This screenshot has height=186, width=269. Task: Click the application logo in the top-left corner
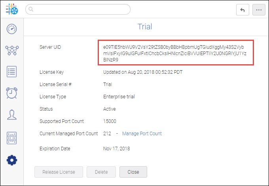(x=11, y=9)
